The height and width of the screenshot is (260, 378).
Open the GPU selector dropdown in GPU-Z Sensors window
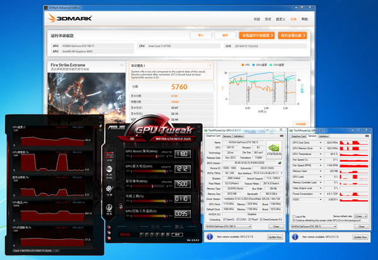314,227
